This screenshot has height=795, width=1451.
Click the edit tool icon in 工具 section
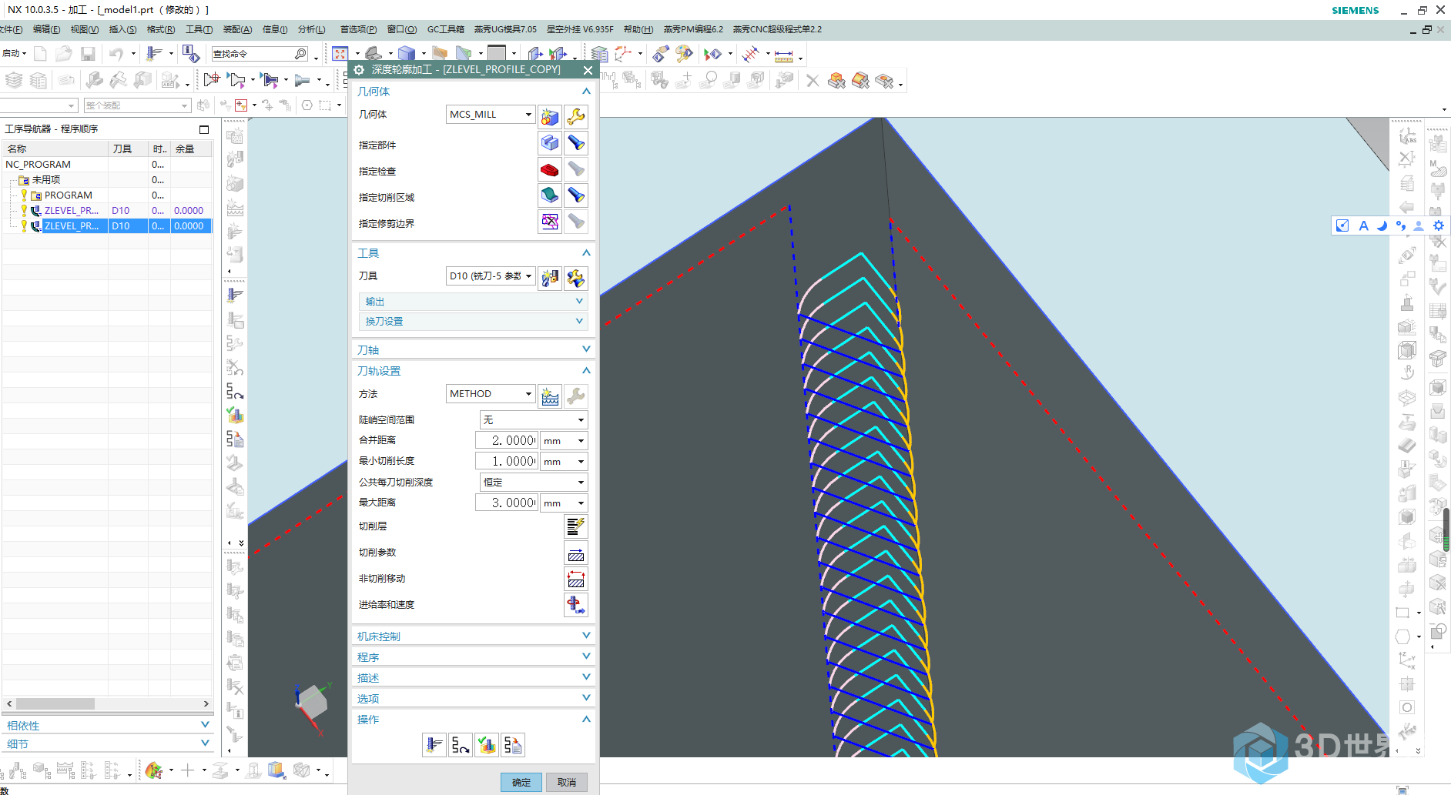click(576, 278)
